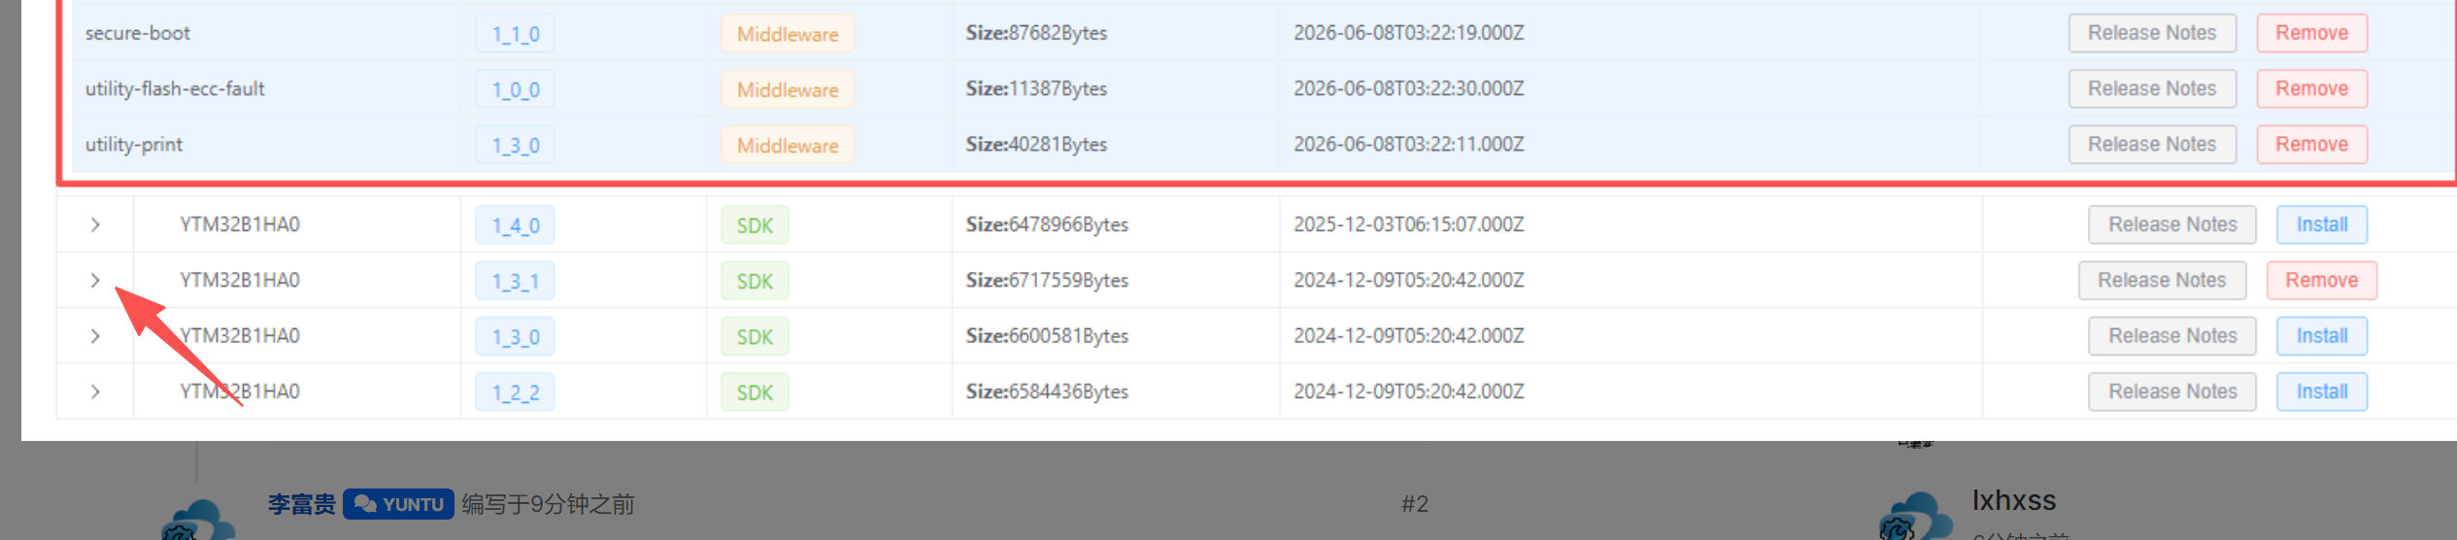The width and height of the screenshot is (2457, 540).
Task: Expand the YTM32B1HA0 1_3_1 row
Action: click(95, 281)
